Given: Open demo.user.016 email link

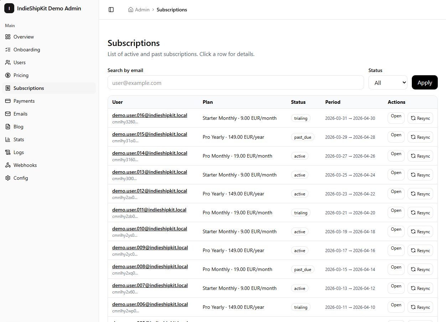Looking at the screenshot, I should coord(150,115).
